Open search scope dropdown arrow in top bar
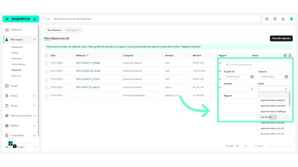The height and width of the screenshot is (167, 298). point(48,19)
